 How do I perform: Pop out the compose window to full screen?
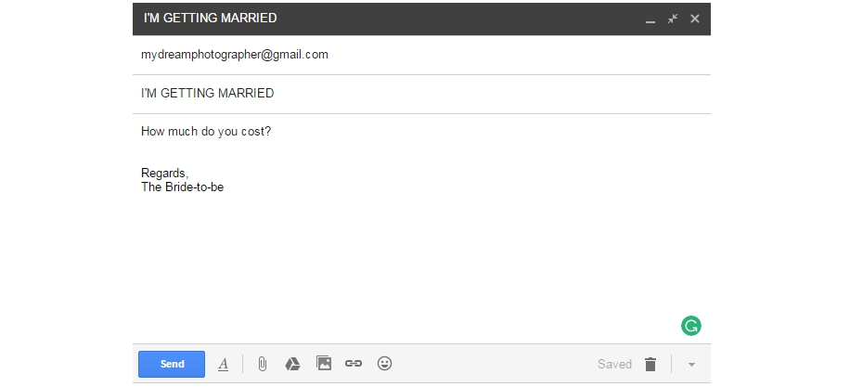[x=673, y=19]
